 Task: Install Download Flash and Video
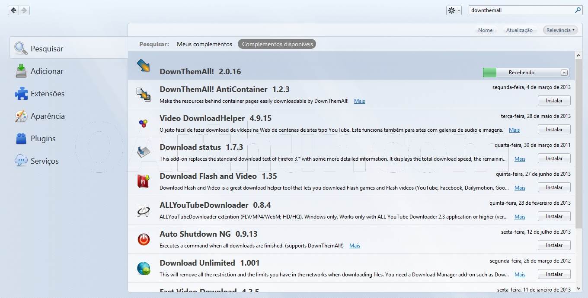(554, 187)
